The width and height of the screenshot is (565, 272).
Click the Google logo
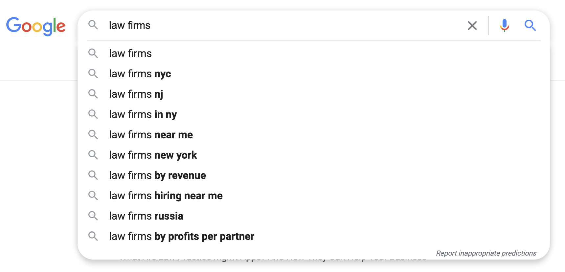(x=36, y=26)
